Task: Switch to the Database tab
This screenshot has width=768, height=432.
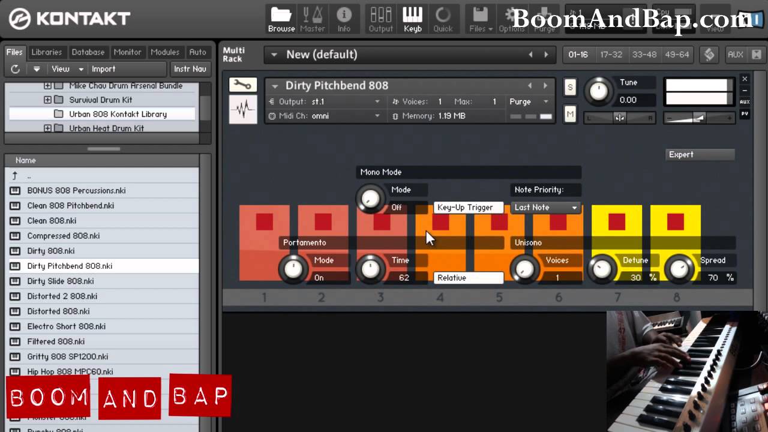Action: [x=88, y=52]
